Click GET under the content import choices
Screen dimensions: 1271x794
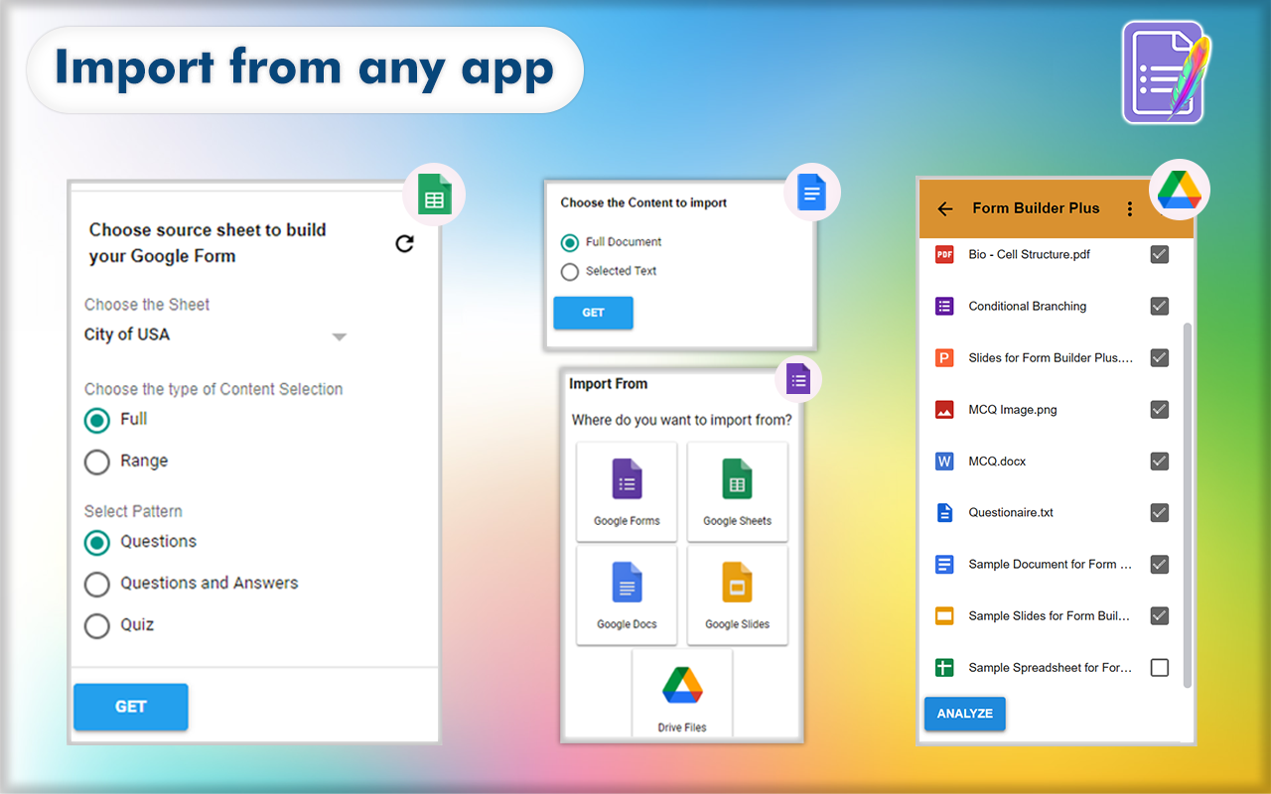593,313
